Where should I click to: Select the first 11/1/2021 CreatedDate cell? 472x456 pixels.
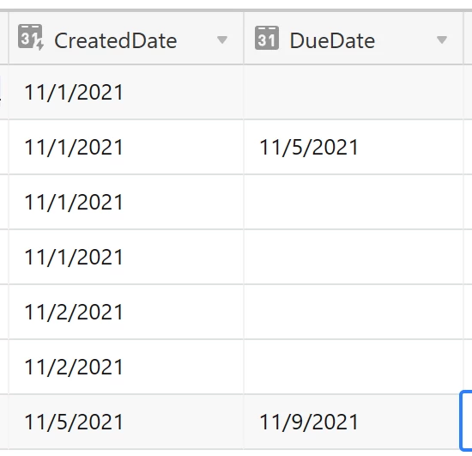[126, 92]
